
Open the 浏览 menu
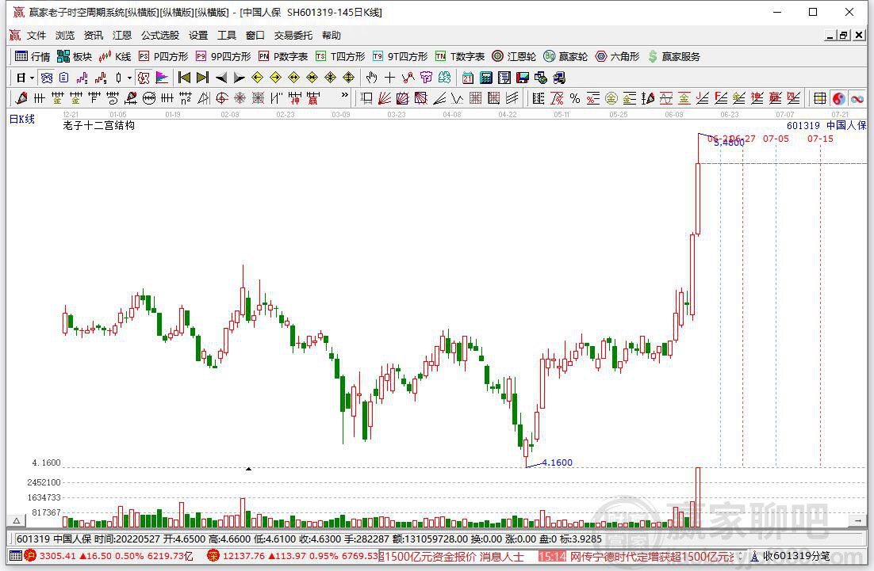point(65,36)
